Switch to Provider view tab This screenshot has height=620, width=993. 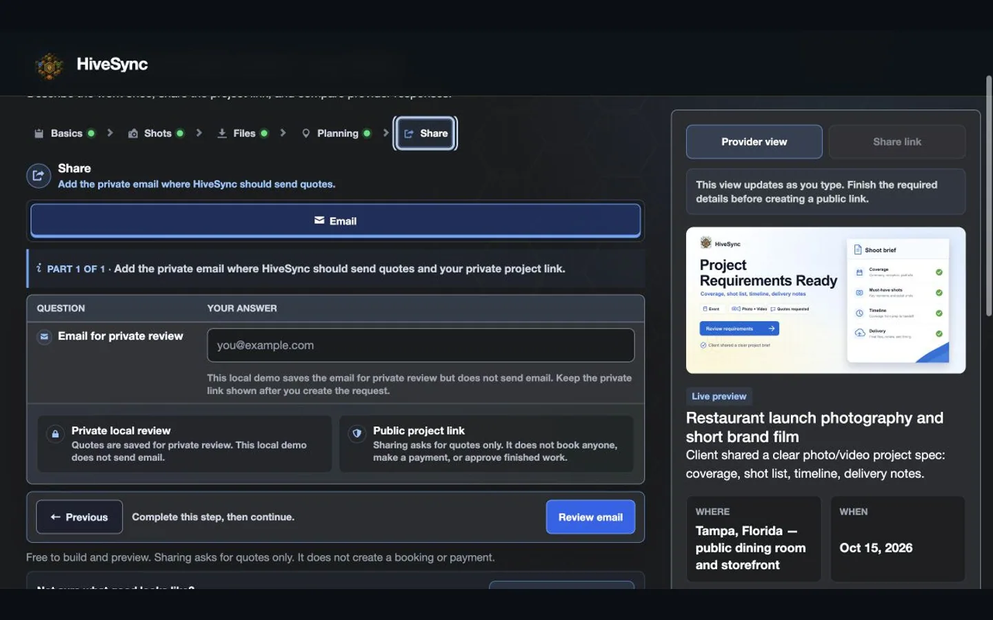point(754,142)
